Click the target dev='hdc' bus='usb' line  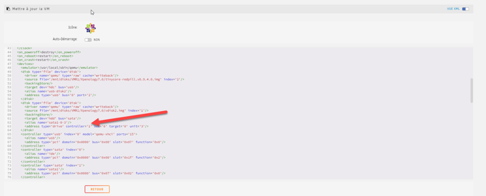pyautogui.click(x=52, y=87)
